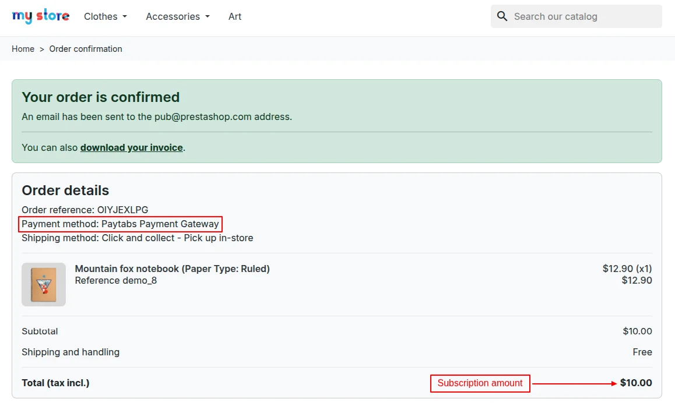Click the Total (tax incl.) label
The width and height of the screenshot is (675, 413).
coord(55,383)
